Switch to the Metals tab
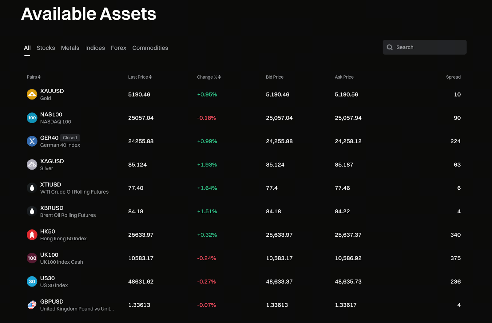The image size is (492, 323). coord(70,48)
